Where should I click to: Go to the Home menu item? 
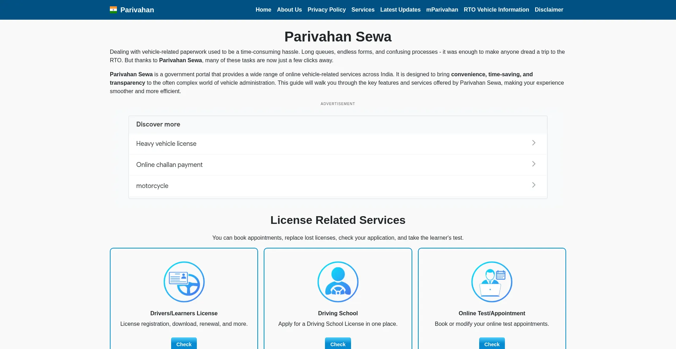[263, 10]
